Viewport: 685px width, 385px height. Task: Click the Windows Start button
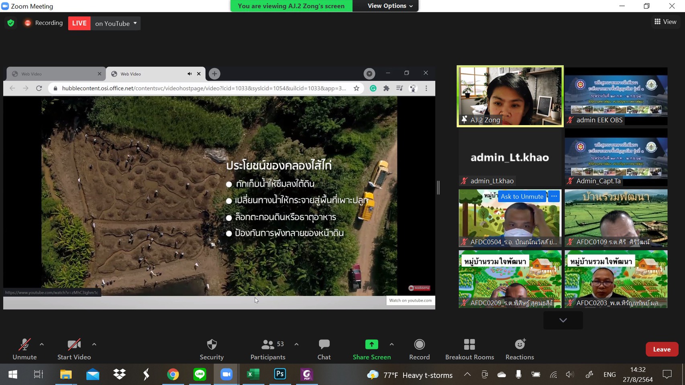(12, 374)
